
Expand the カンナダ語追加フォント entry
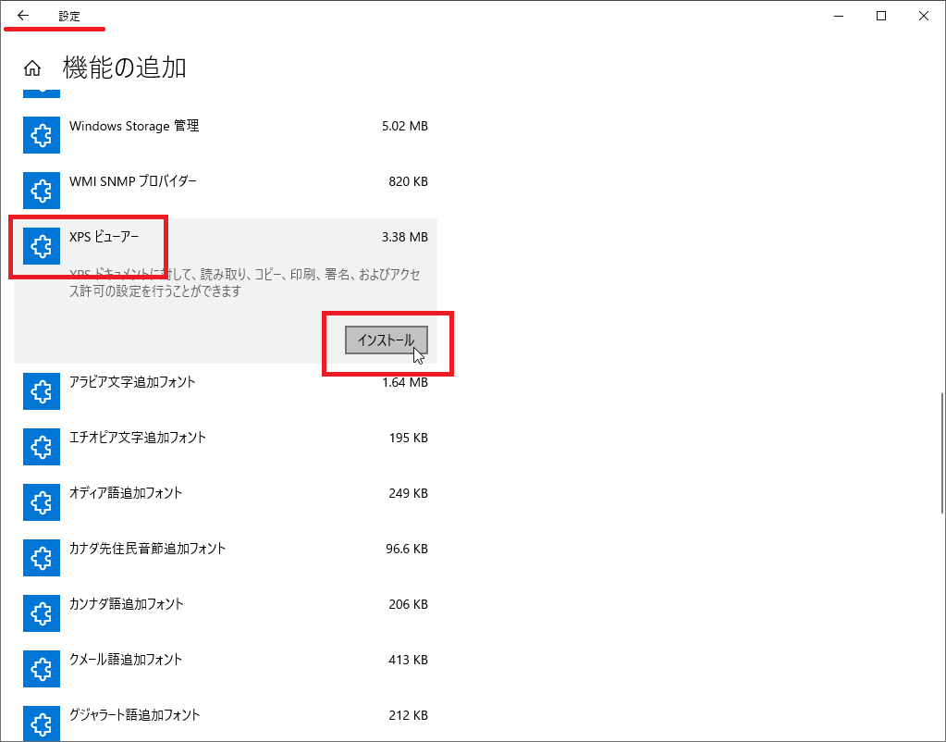(x=126, y=604)
